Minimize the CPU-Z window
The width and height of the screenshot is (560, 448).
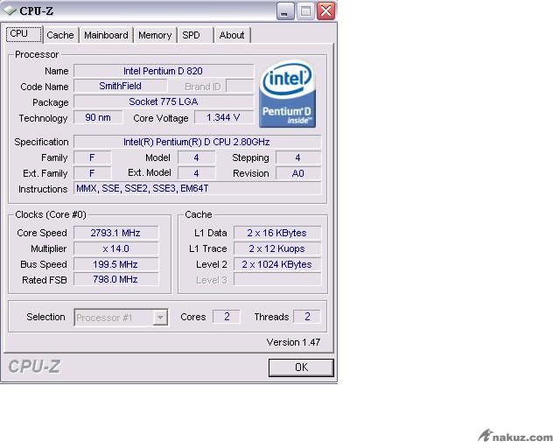[285, 11]
